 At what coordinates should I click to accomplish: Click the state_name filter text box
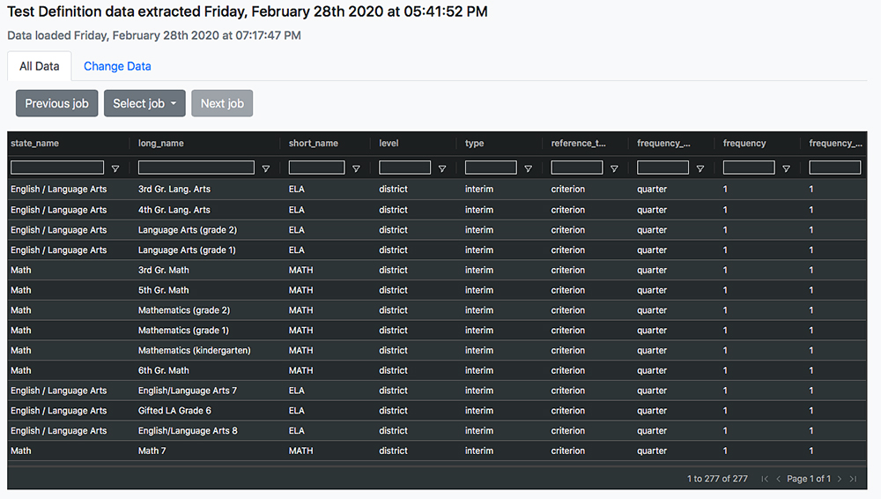pos(57,168)
